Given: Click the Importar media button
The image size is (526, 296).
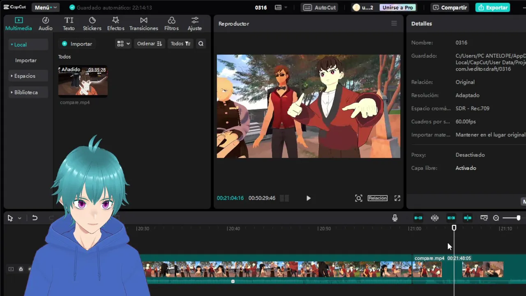Looking at the screenshot, I should (x=77, y=44).
